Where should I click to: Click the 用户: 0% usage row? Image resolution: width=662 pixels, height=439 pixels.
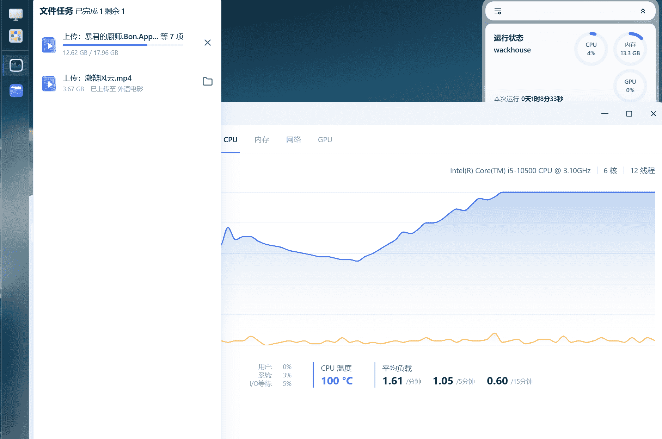pyautogui.click(x=275, y=367)
